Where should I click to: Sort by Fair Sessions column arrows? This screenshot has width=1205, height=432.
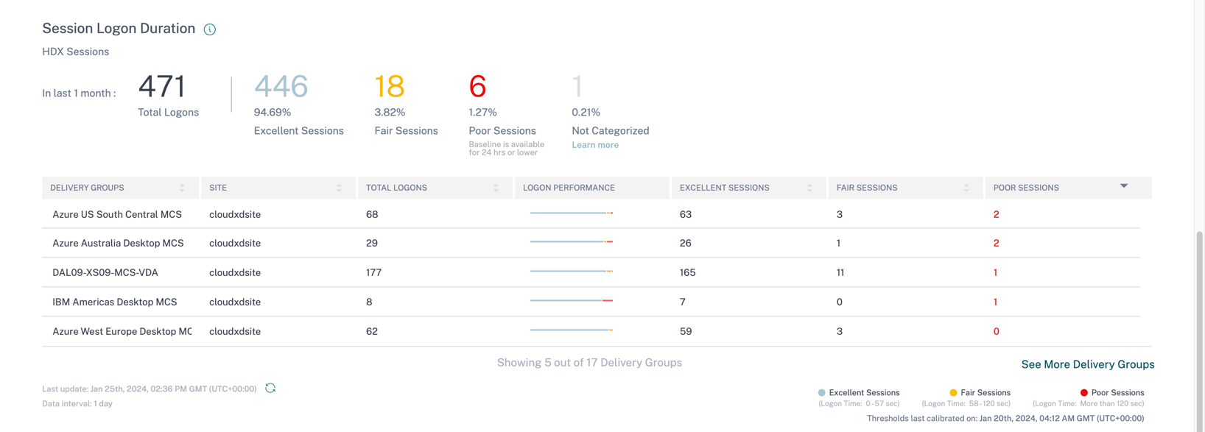966,188
